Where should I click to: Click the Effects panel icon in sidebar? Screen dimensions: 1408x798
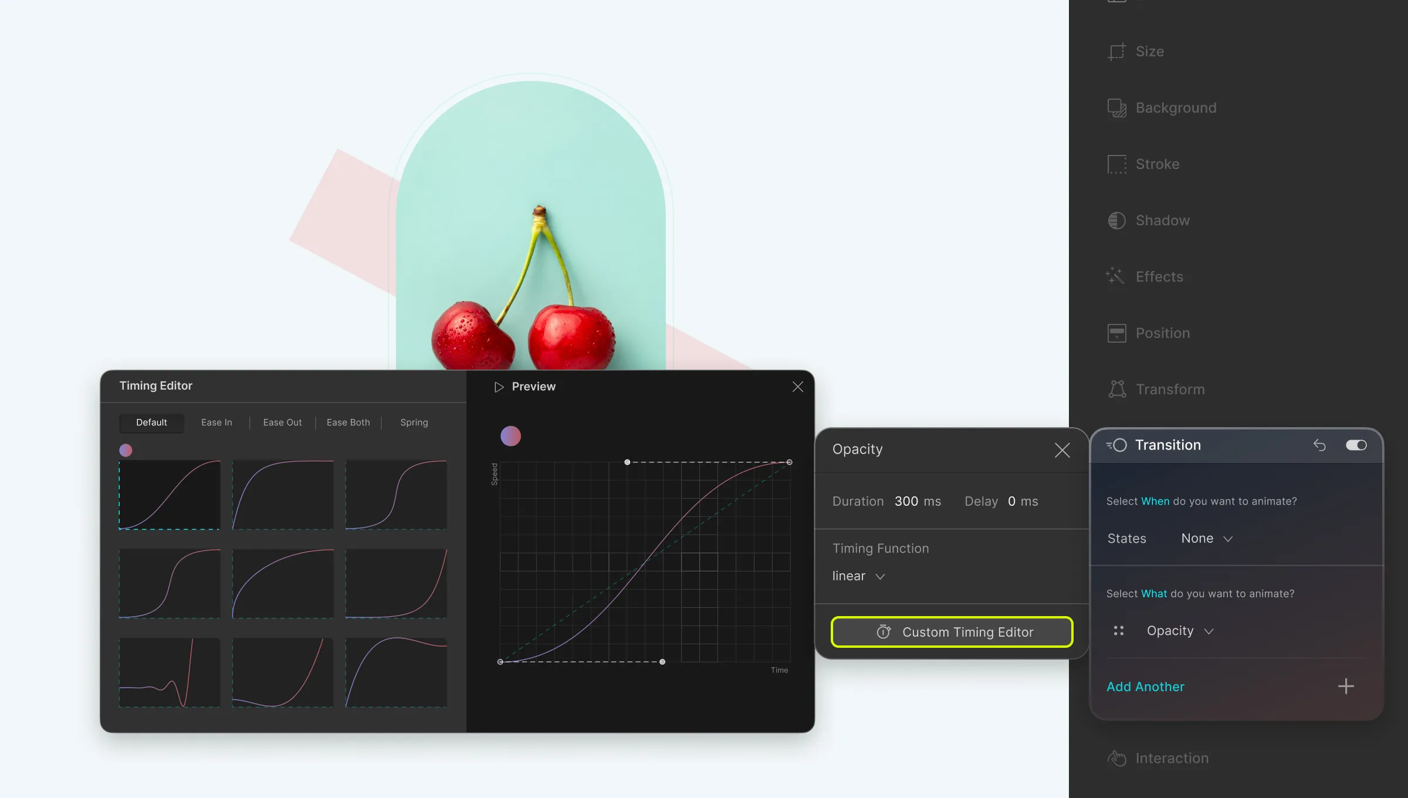pos(1117,276)
